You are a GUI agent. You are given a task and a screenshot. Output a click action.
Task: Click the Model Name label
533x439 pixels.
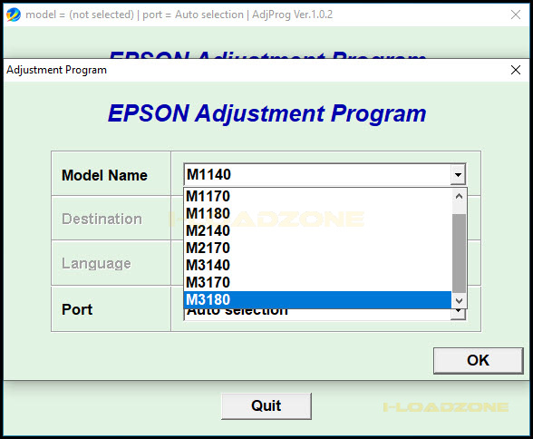(104, 175)
